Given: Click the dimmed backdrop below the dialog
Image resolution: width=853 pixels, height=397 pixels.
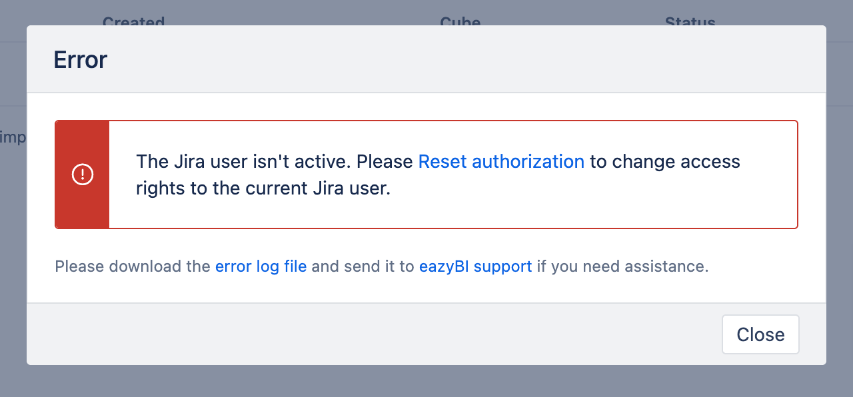Looking at the screenshot, I should tap(426, 381).
